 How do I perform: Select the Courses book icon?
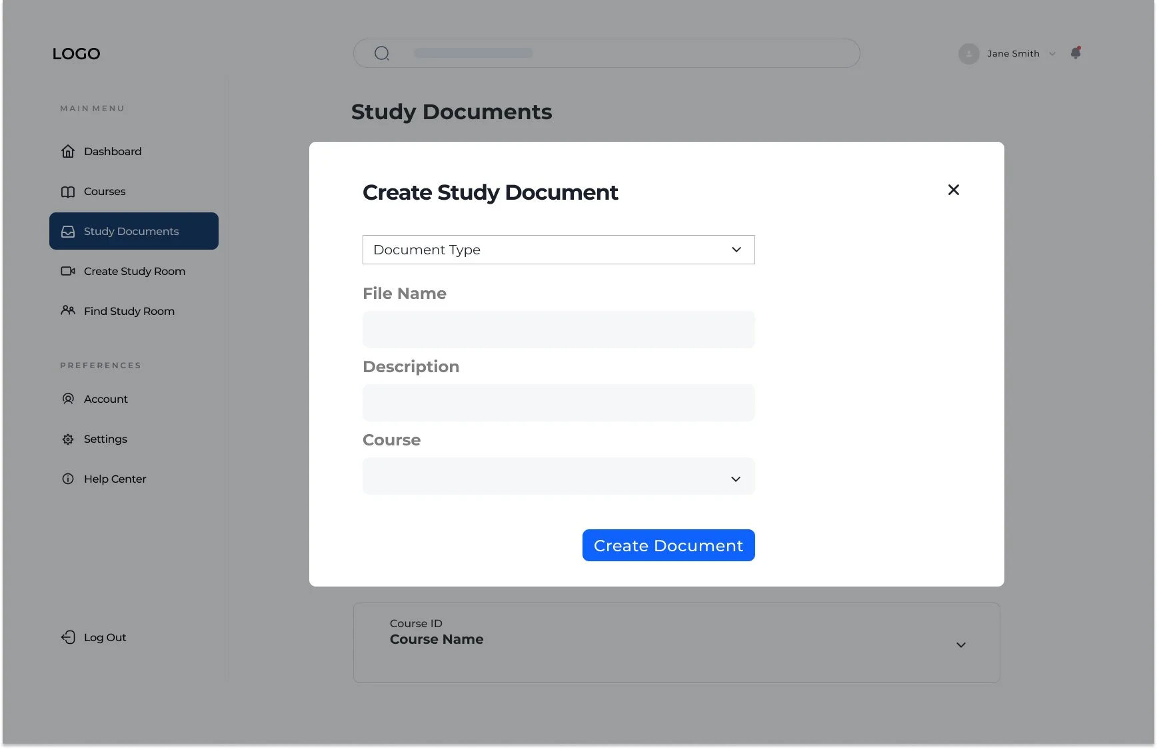[69, 191]
